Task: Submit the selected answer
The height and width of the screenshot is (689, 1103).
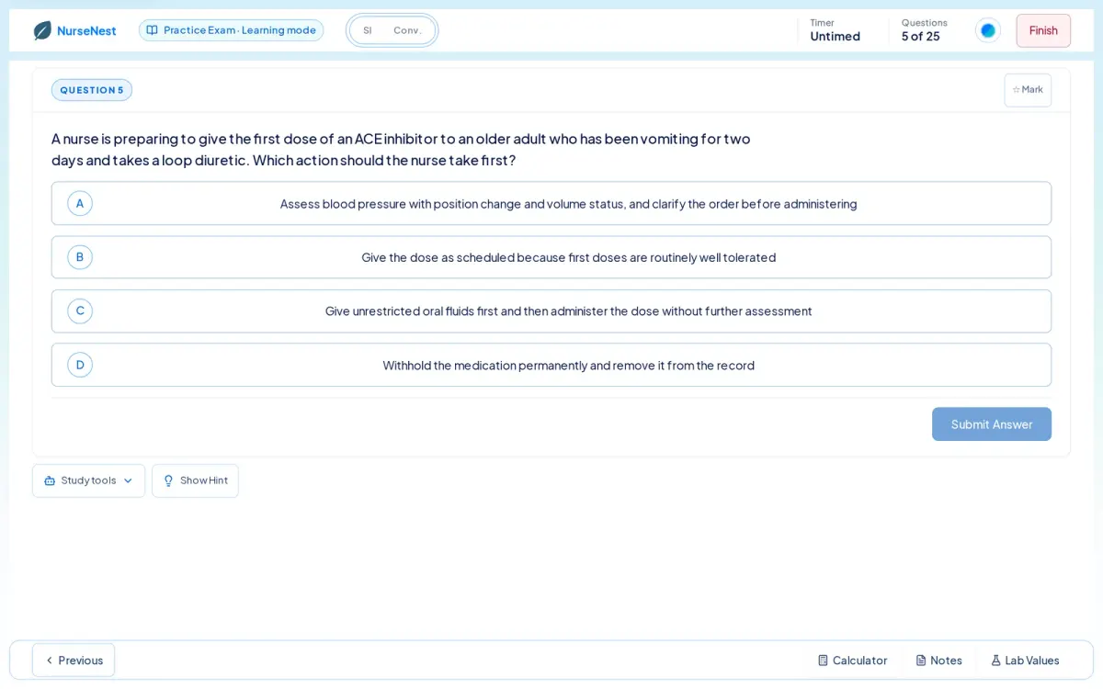Action: click(992, 424)
